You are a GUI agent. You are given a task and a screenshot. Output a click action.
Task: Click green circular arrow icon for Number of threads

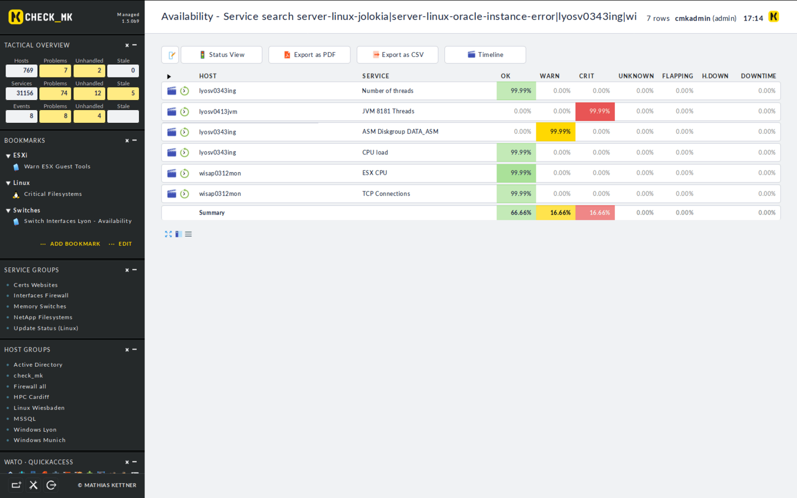(185, 91)
